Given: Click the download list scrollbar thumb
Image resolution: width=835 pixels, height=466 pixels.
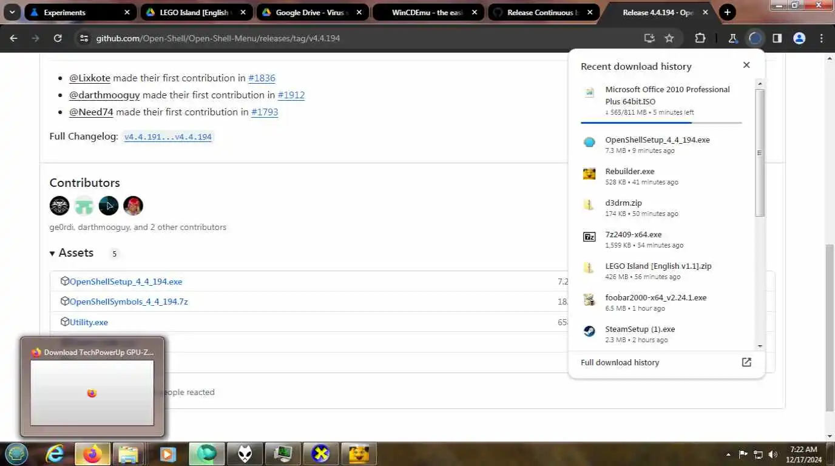Looking at the screenshot, I should pyautogui.click(x=760, y=153).
